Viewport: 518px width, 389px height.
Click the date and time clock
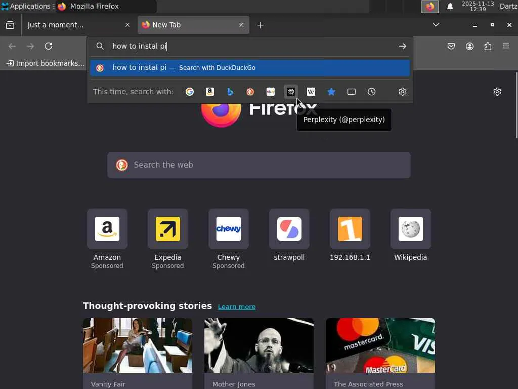coord(478,6)
